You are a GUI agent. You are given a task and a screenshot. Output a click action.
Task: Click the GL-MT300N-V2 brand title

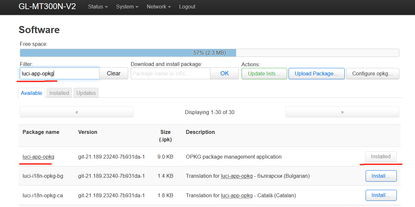(47, 6)
